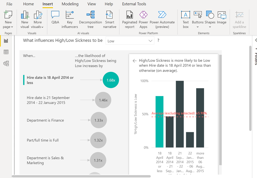Image resolution: width=257 pixels, height=178 pixels.
Task: Open the Shapes gallery icon
Action: coord(210,15)
